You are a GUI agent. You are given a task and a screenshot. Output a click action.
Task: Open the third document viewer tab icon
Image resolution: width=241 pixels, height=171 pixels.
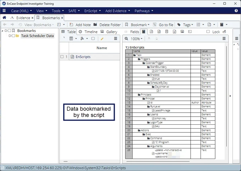pos(167,31)
